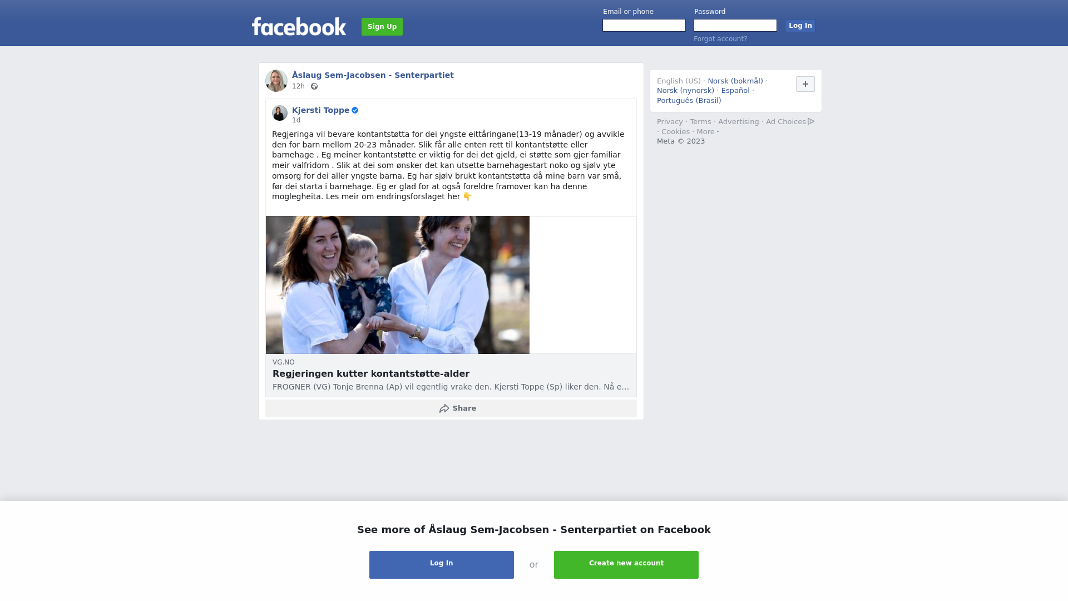The image size is (1068, 601).
Task: Open Åslaug Sem-Jacobsen profile picture
Action: [276, 81]
